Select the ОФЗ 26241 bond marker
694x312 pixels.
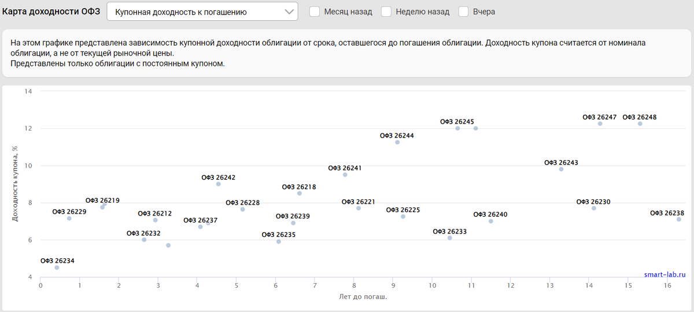(345, 174)
